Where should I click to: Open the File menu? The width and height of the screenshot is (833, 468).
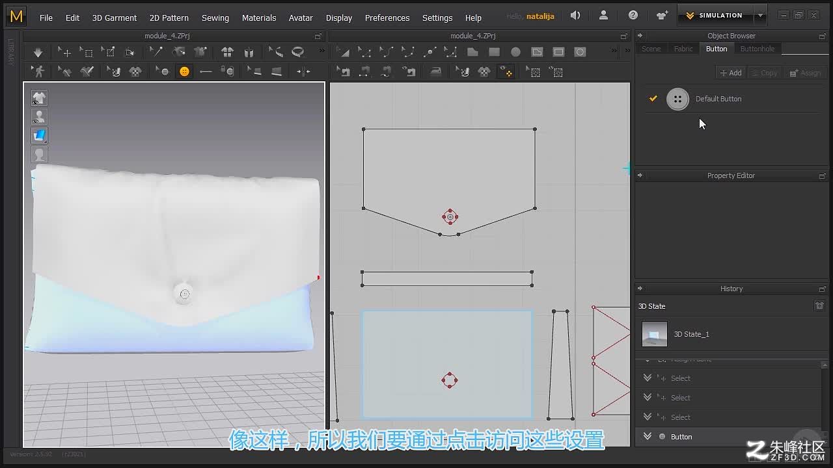46,18
